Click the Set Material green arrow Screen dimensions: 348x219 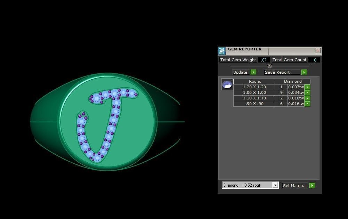click(312, 185)
